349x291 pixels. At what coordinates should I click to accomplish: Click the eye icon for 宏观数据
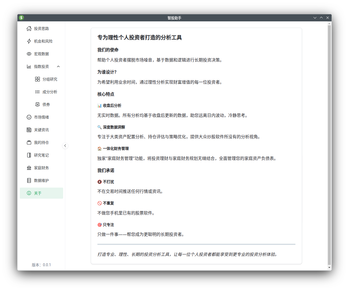tap(29, 54)
